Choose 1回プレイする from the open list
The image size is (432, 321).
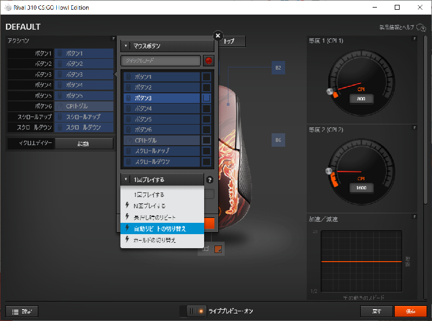tap(163, 195)
